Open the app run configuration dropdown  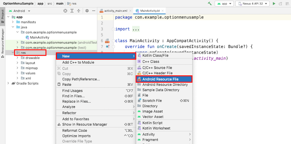(x=224, y=4)
